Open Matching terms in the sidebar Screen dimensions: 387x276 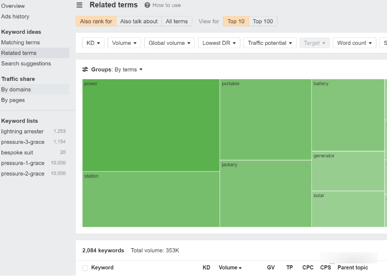pos(21,43)
